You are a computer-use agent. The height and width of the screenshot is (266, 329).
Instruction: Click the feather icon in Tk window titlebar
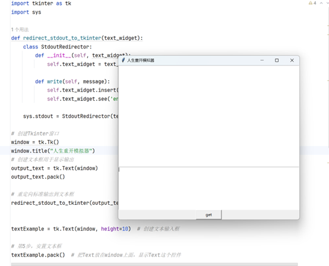(124, 60)
